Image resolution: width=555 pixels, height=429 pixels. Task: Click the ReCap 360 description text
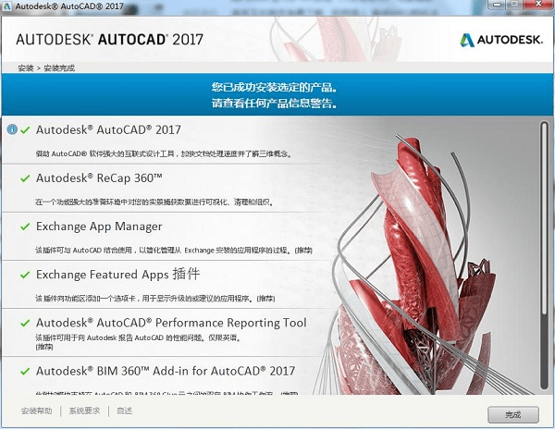(x=154, y=202)
